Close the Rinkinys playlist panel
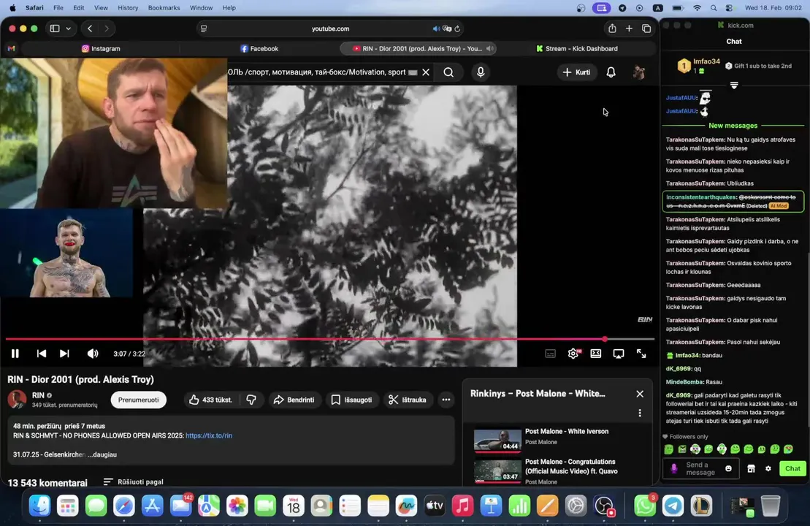The width and height of the screenshot is (810, 526). click(640, 394)
